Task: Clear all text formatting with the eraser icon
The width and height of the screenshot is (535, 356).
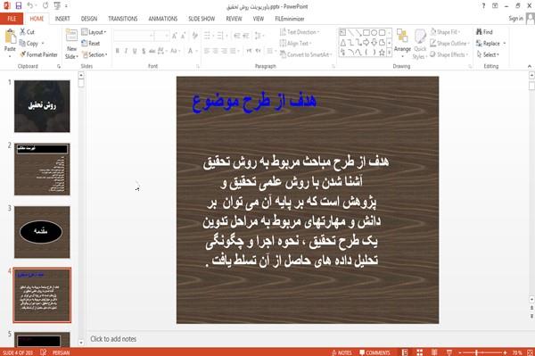Action: tap(194, 36)
